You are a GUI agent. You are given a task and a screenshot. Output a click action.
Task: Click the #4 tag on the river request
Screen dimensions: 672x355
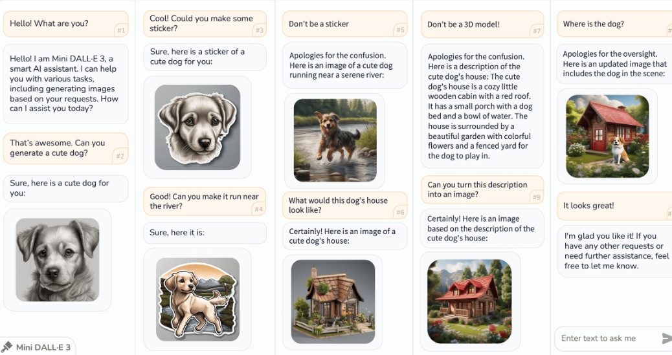(x=259, y=209)
